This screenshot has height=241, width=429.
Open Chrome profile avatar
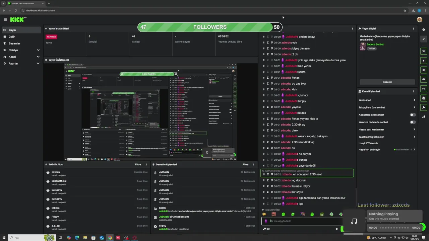pos(419,10)
